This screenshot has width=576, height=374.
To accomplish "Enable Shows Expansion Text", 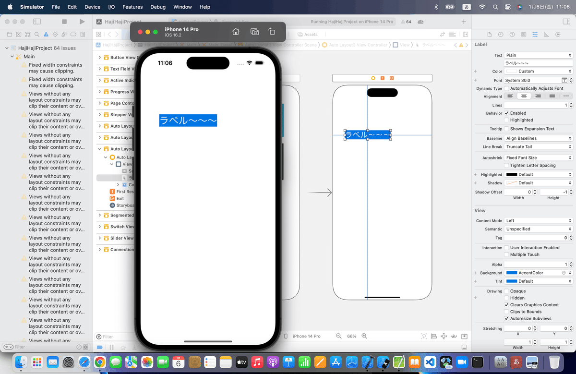I will (506, 129).
